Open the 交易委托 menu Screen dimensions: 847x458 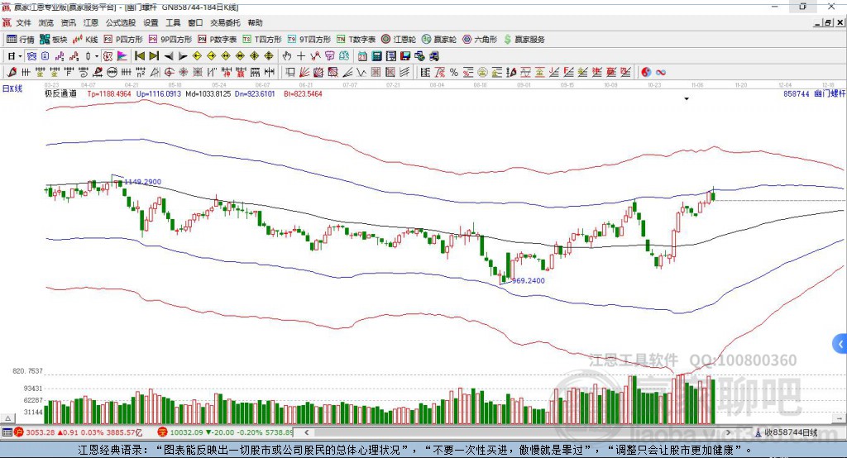[225, 23]
